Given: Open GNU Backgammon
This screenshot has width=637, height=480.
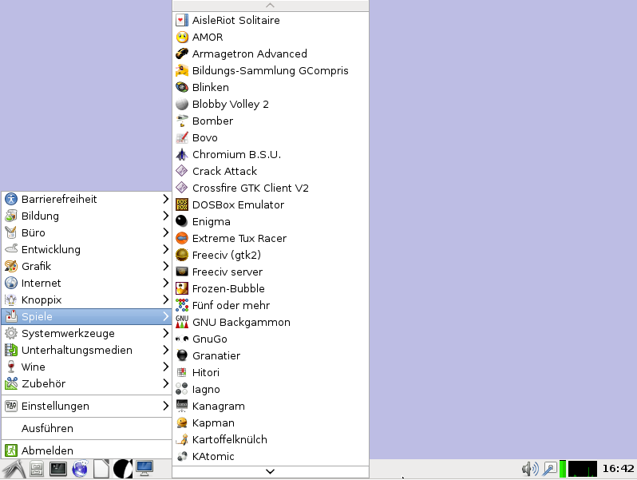Looking at the screenshot, I should 240,322.
